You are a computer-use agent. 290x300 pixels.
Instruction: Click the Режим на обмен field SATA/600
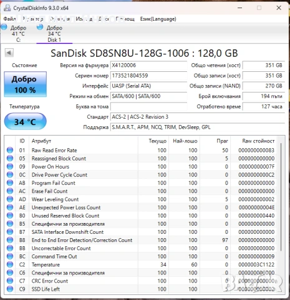click(148, 96)
